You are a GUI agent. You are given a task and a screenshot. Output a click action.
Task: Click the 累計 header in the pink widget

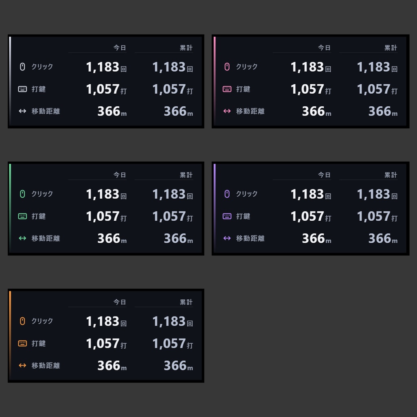[391, 48]
